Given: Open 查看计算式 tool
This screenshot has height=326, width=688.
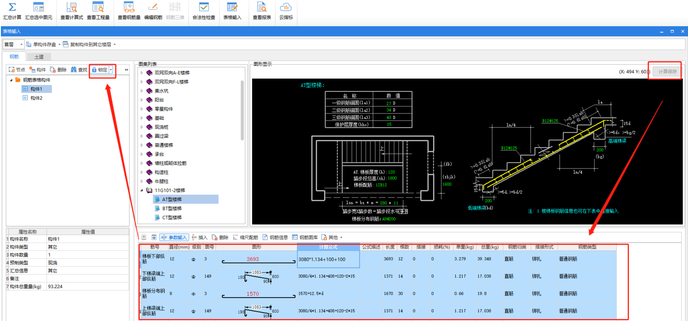Looking at the screenshot, I should pos(72,11).
